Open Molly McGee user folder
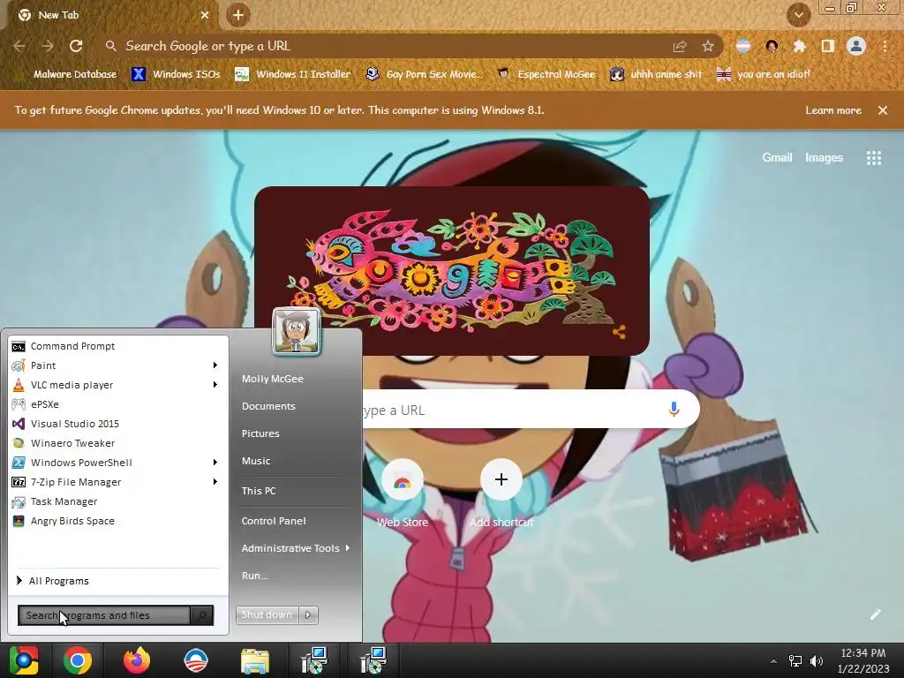Screen dimensions: 904x678 (273, 379)
